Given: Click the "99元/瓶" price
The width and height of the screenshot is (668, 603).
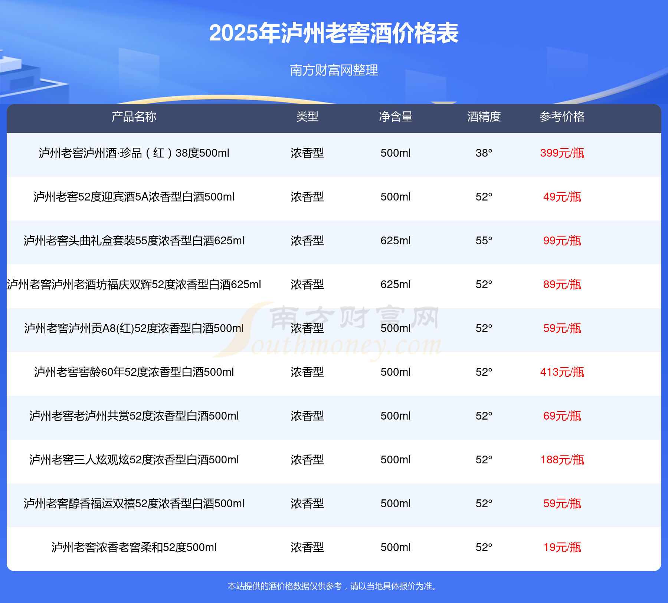Looking at the screenshot, I should (562, 241).
